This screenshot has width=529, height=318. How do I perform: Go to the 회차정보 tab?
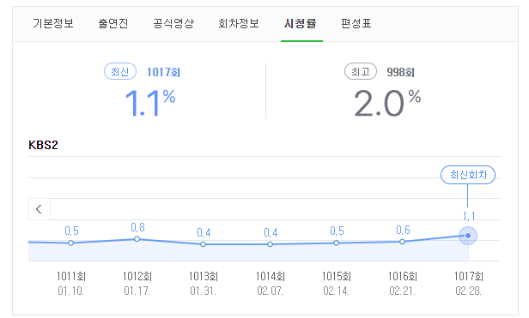[x=239, y=24]
